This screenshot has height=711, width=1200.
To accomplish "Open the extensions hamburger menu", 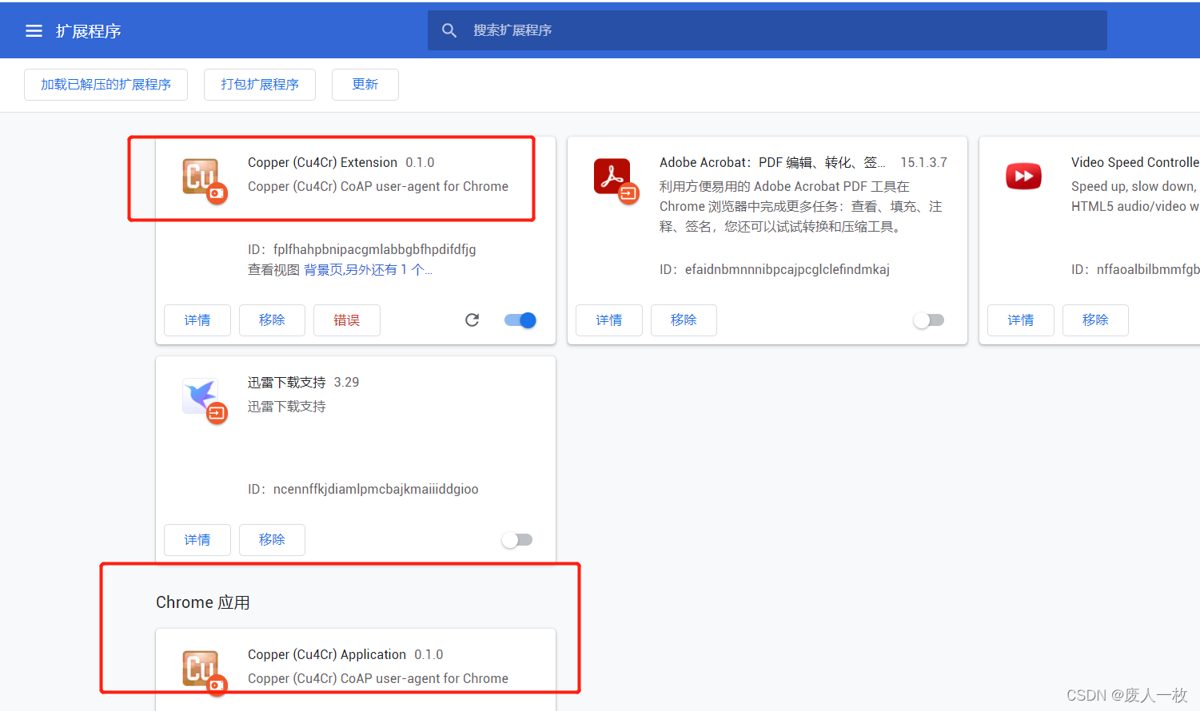I will [34, 30].
